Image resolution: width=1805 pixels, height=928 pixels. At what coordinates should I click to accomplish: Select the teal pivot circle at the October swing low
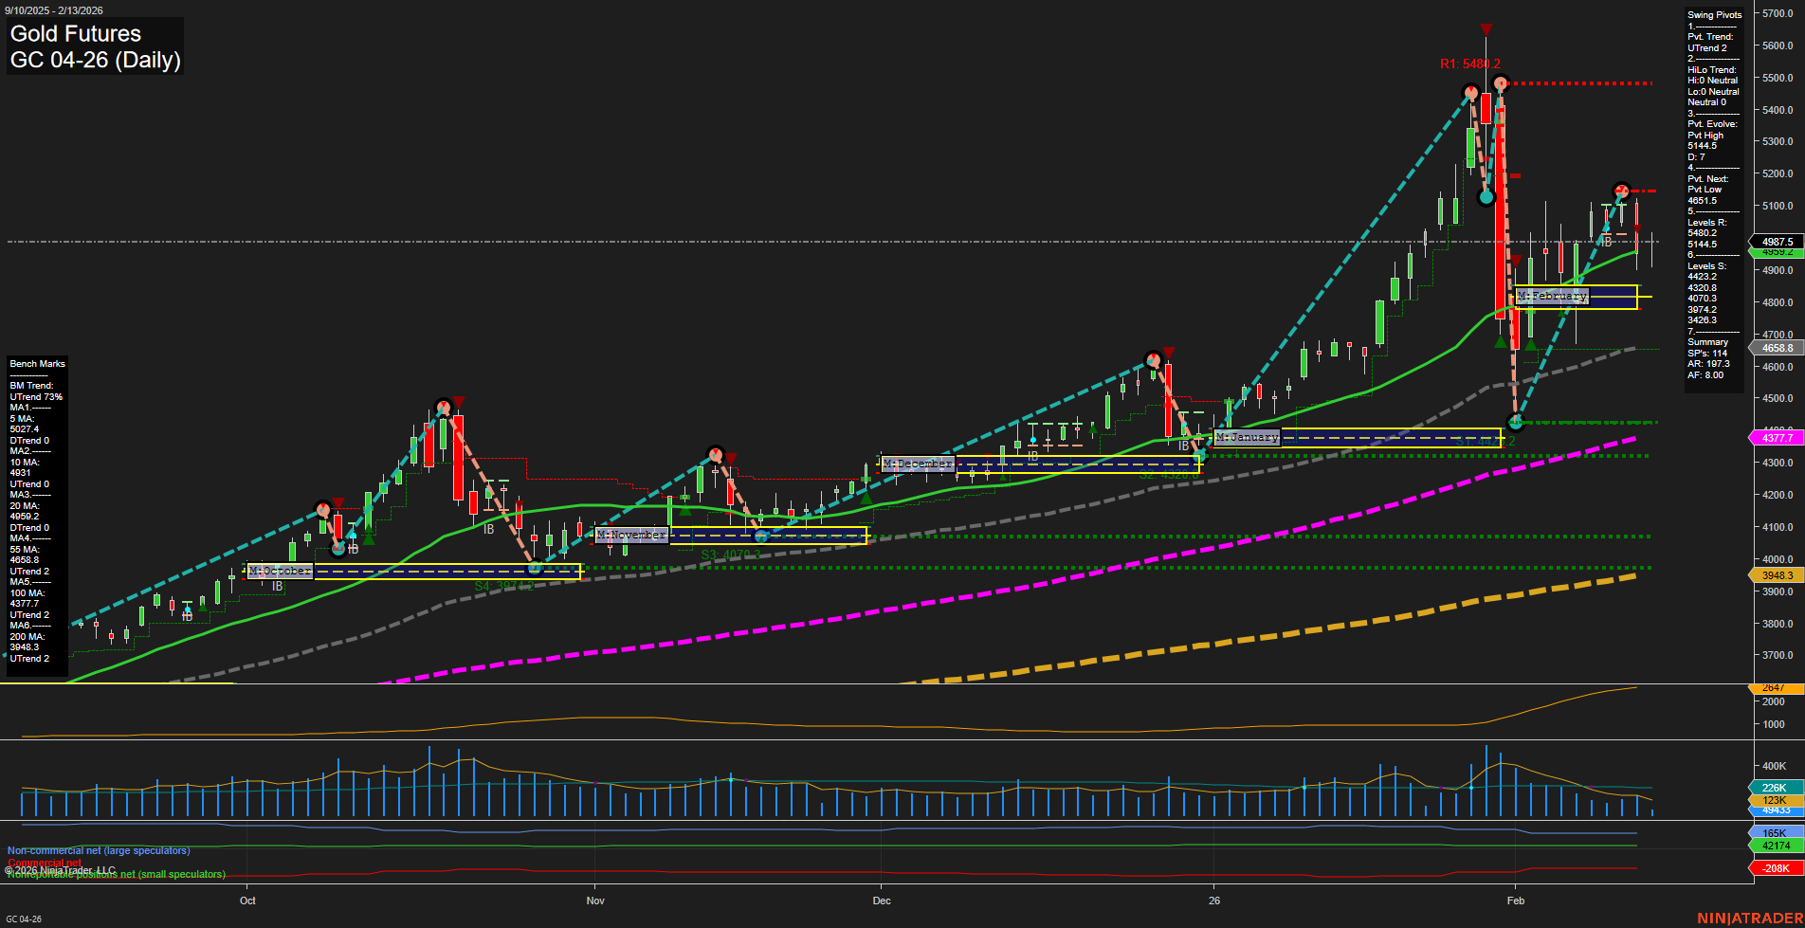[337, 550]
